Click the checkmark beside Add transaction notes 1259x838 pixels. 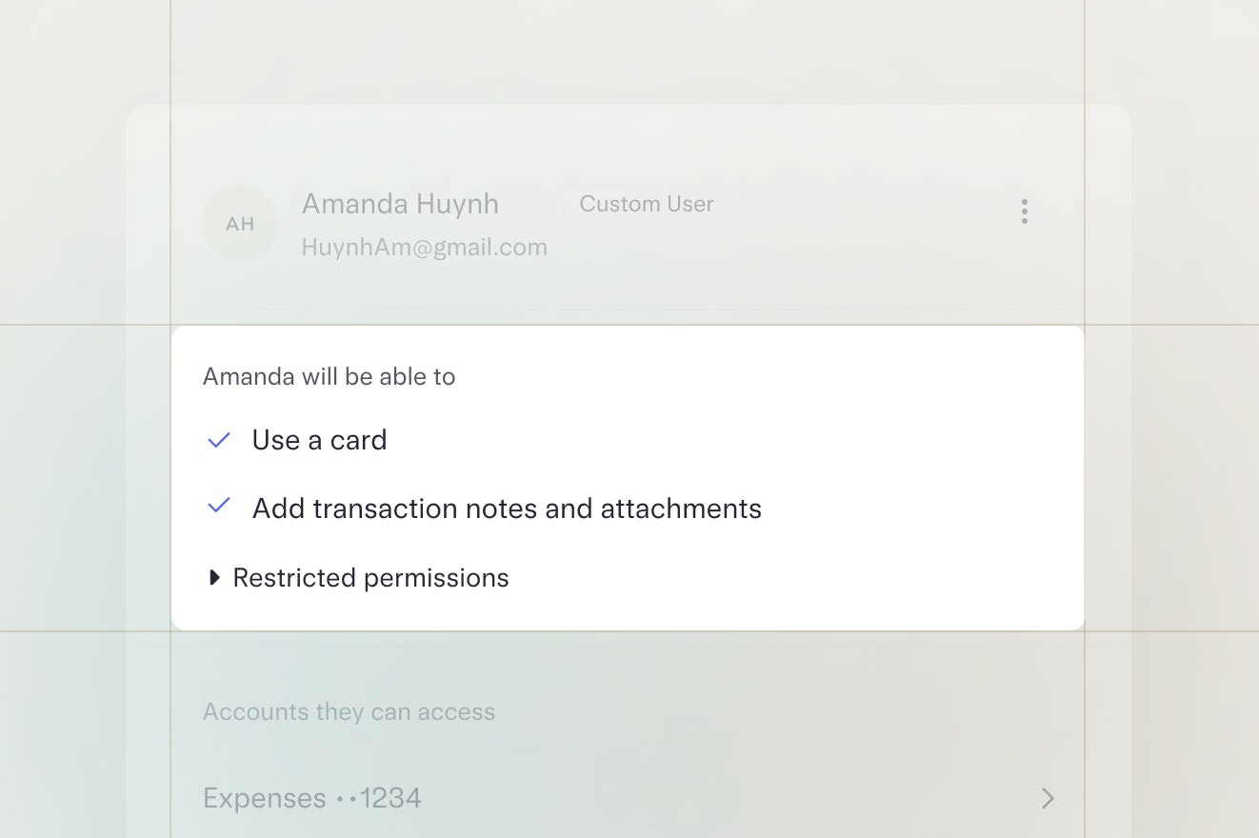coord(219,506)
